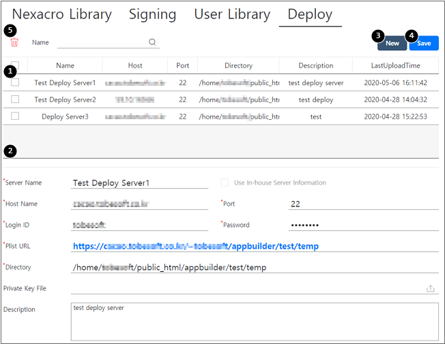Screen dimensions: 445x344
Task: Focus the Server Name text field
Action: (139, 183)
